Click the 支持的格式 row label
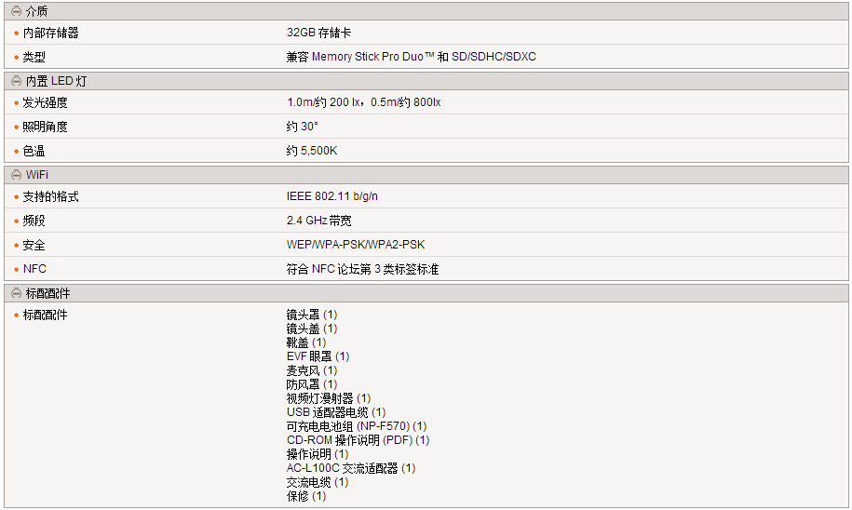The height and width of the screenshot is (510, 852). coord(50,196)
